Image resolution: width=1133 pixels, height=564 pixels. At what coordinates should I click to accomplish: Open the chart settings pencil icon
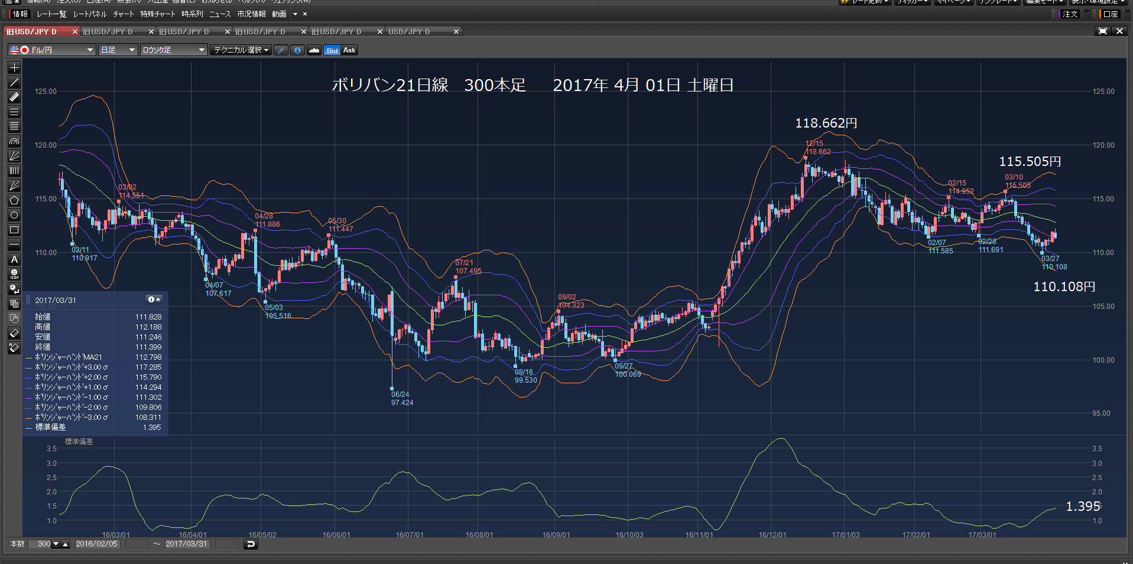pyautogui.click(x=281, y=50)
